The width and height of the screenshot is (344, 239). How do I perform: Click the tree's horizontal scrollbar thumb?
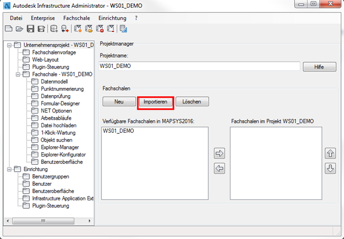(x=43, y=221)
